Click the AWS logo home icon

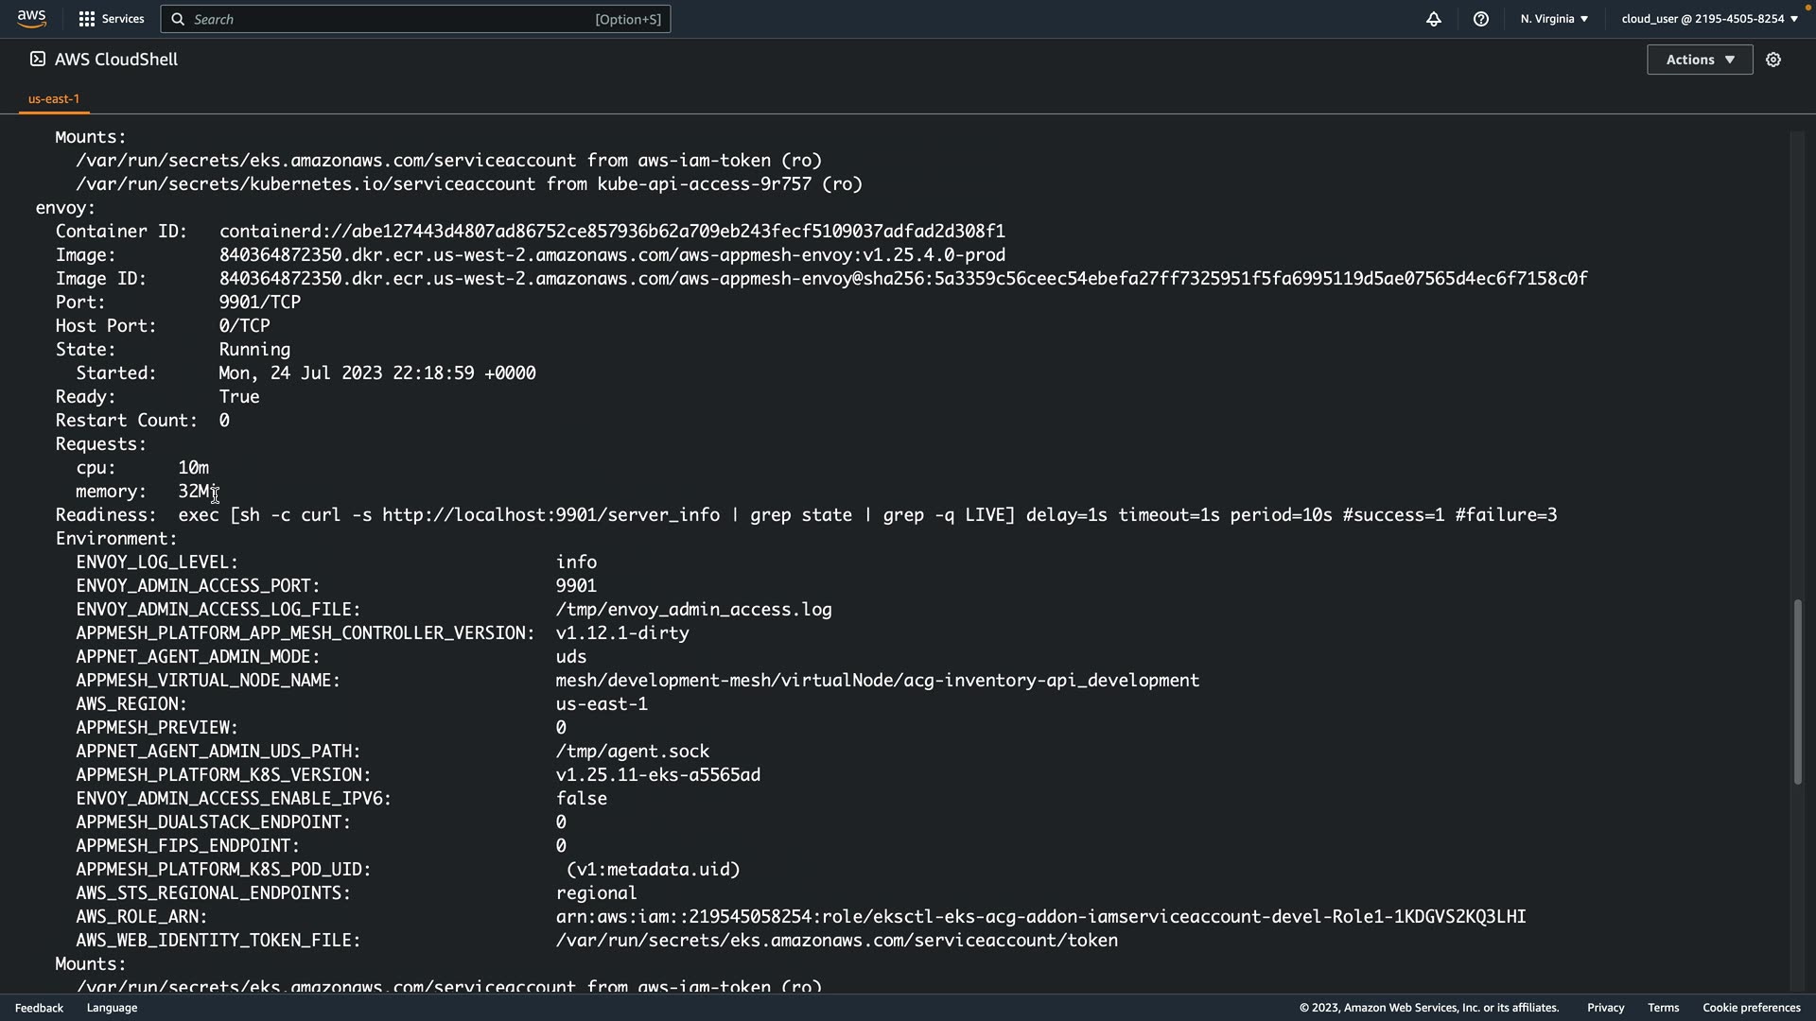coord(31,19)
